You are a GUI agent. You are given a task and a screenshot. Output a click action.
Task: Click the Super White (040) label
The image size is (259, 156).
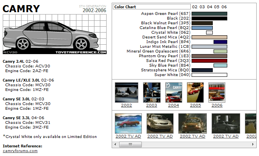[172, 75]
